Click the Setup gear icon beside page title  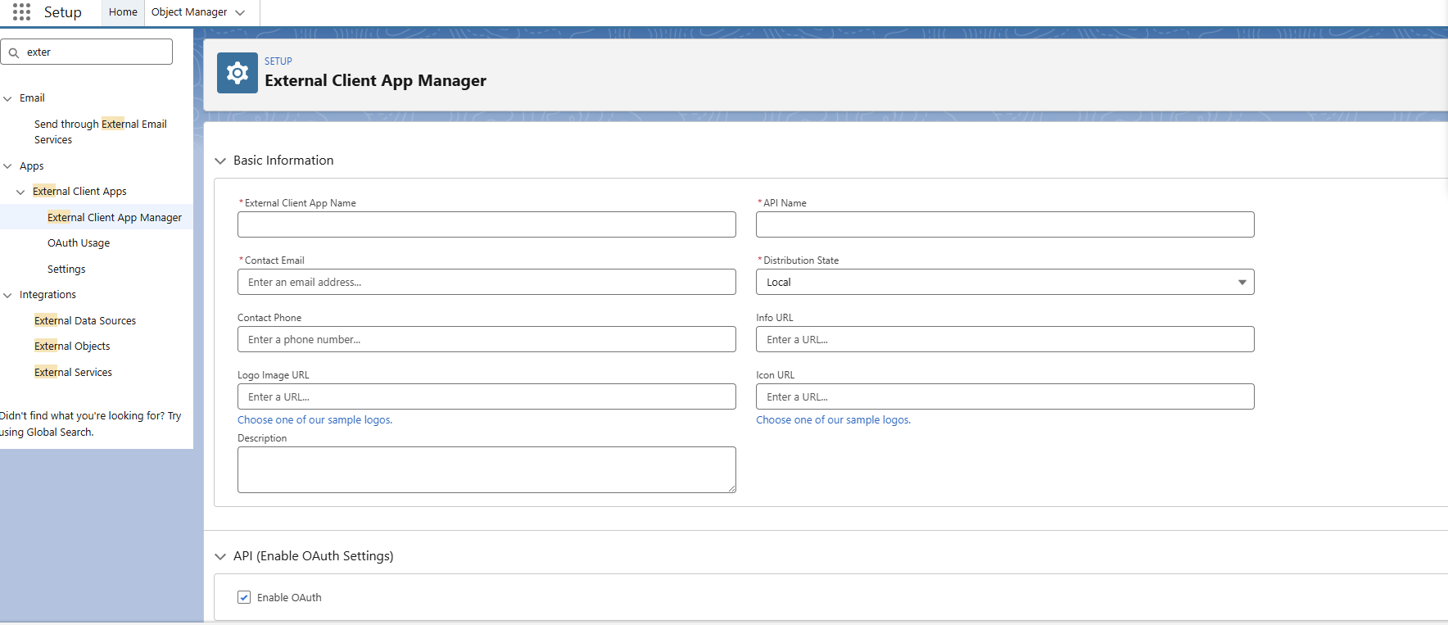click(x=238, y=73)
